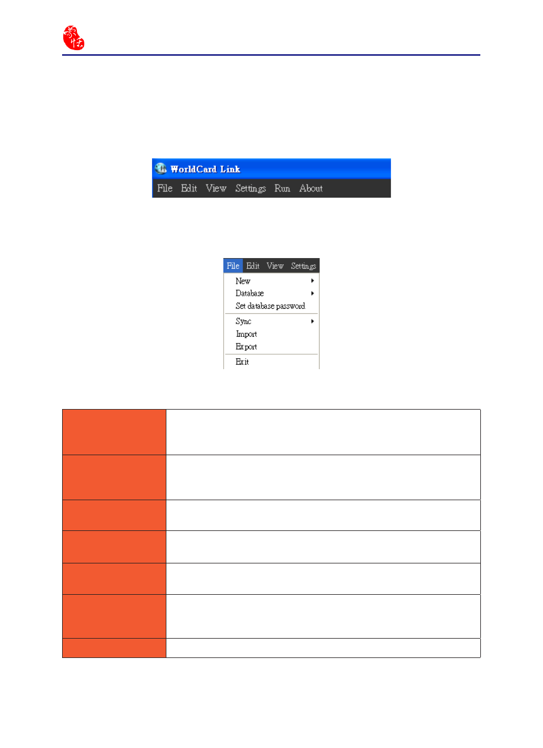The image size is (543, 748).
Task: Click the first orange table header cell
Action: (114, 432)
